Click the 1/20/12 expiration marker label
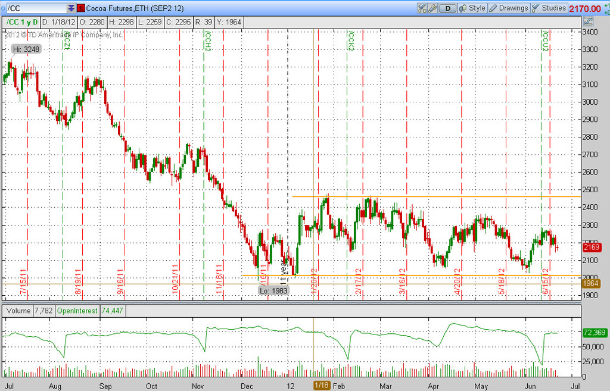 pos(313,281)
